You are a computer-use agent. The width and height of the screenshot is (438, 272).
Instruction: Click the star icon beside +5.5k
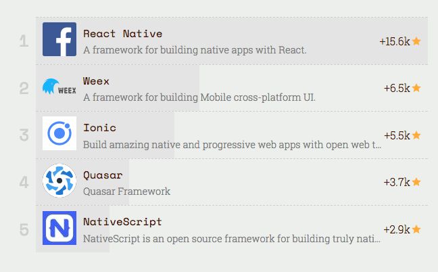pos(416,135)
